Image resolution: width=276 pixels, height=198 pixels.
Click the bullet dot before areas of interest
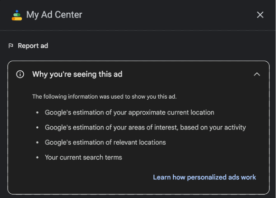point(38,128)
